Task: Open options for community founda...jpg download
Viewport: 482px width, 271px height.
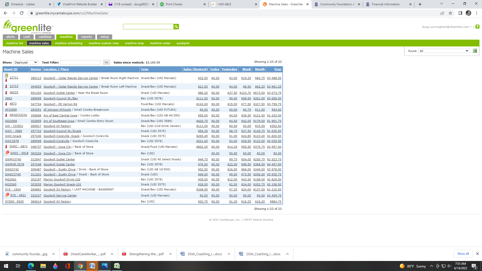Action: point(53,254)
